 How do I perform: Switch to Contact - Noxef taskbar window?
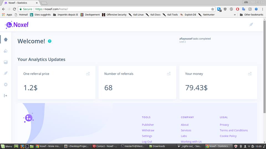[x=105, y=146]
